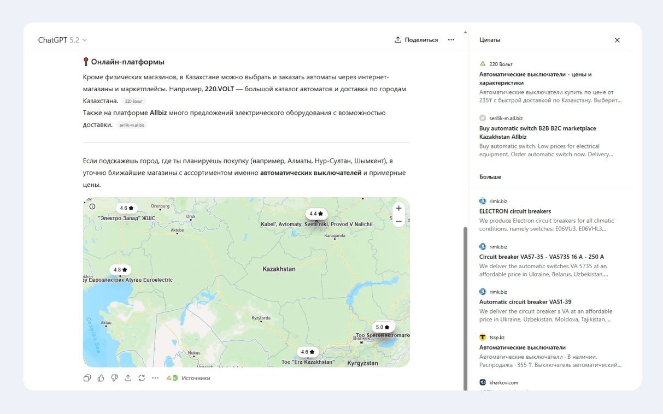The image size is (663, 414).
Task: Close the Цитаты citations panel
Action: click(617, 40)
